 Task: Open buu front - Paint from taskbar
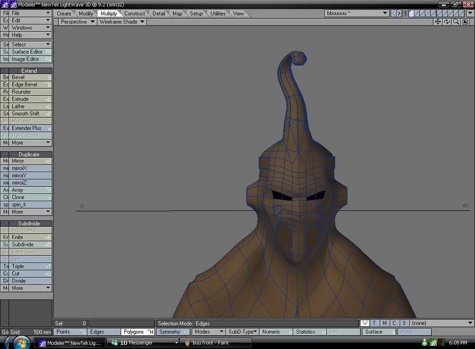pos(216,343)
